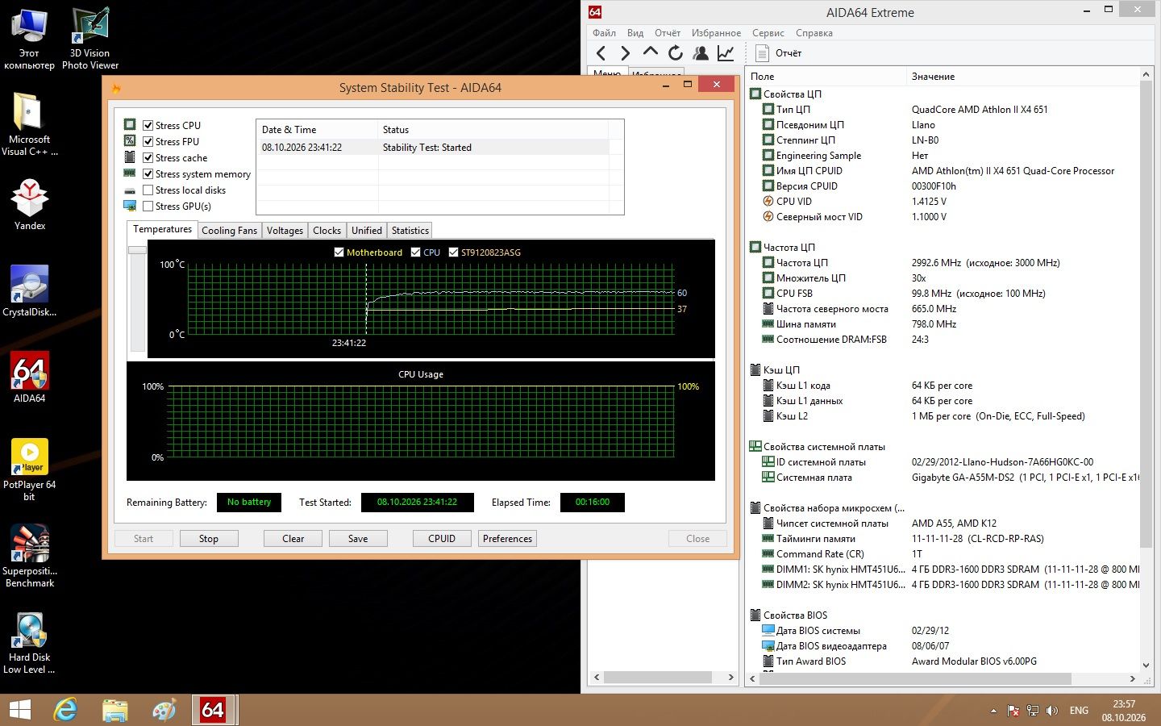Enable the Stress GPU(s) checkbox

click(x=148, y=207)
